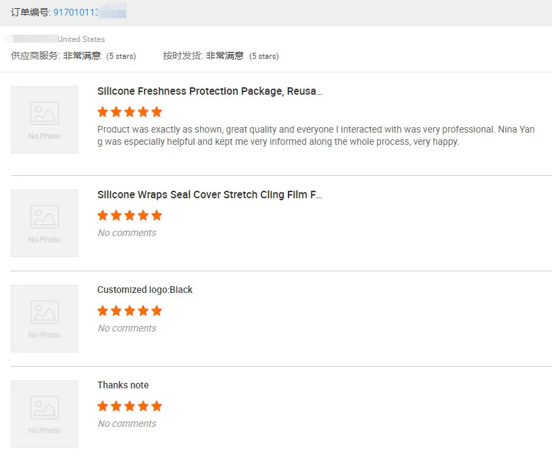Click the Thanks note photo placeholder
This screenshot has height=456, width=552.
(45, 413)
